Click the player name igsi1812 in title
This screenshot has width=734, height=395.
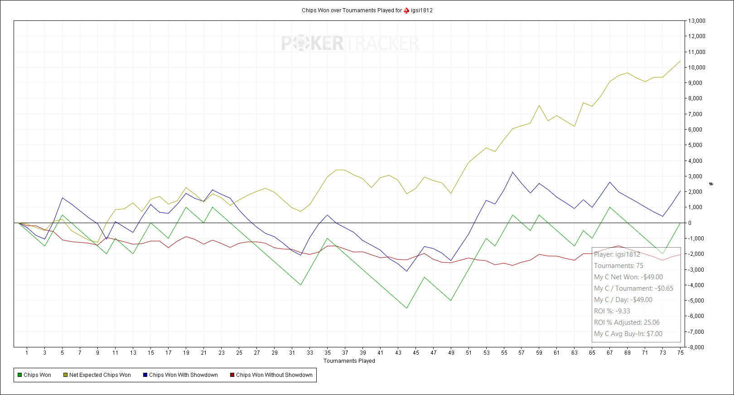[422, 10]
